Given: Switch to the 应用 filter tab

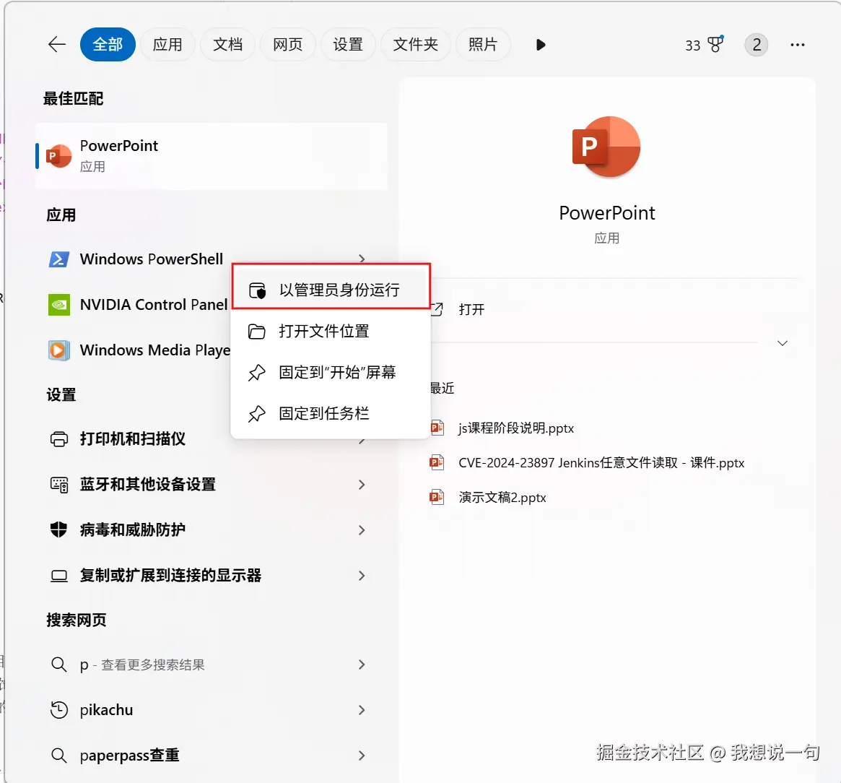Looking at the screenshot, I should point(167,45).
